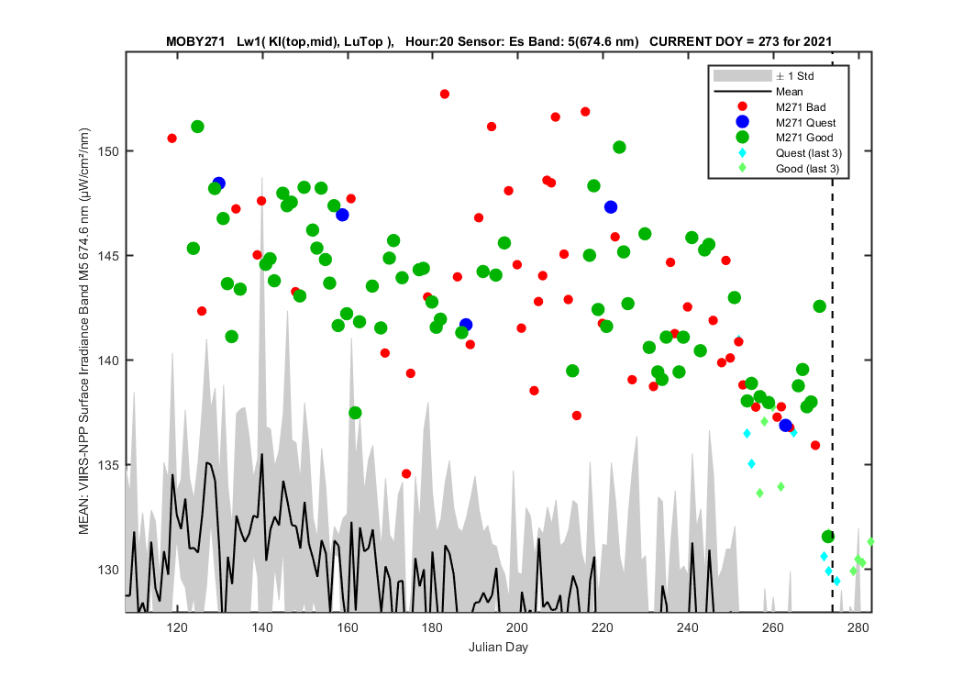Click the blue Quest point near day 263
Image resolution: width=963 pixels, height=688 pixels.
[x=785, y=425]
